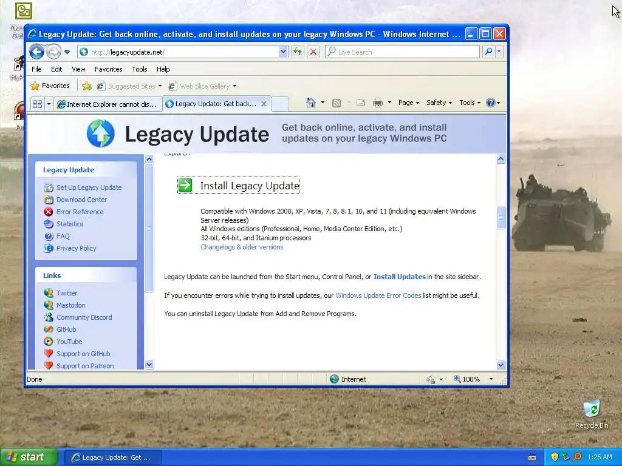This screenshot has width=622, height=466.
Task: Click the Home icon in command bar
Action: coord(310,103)
